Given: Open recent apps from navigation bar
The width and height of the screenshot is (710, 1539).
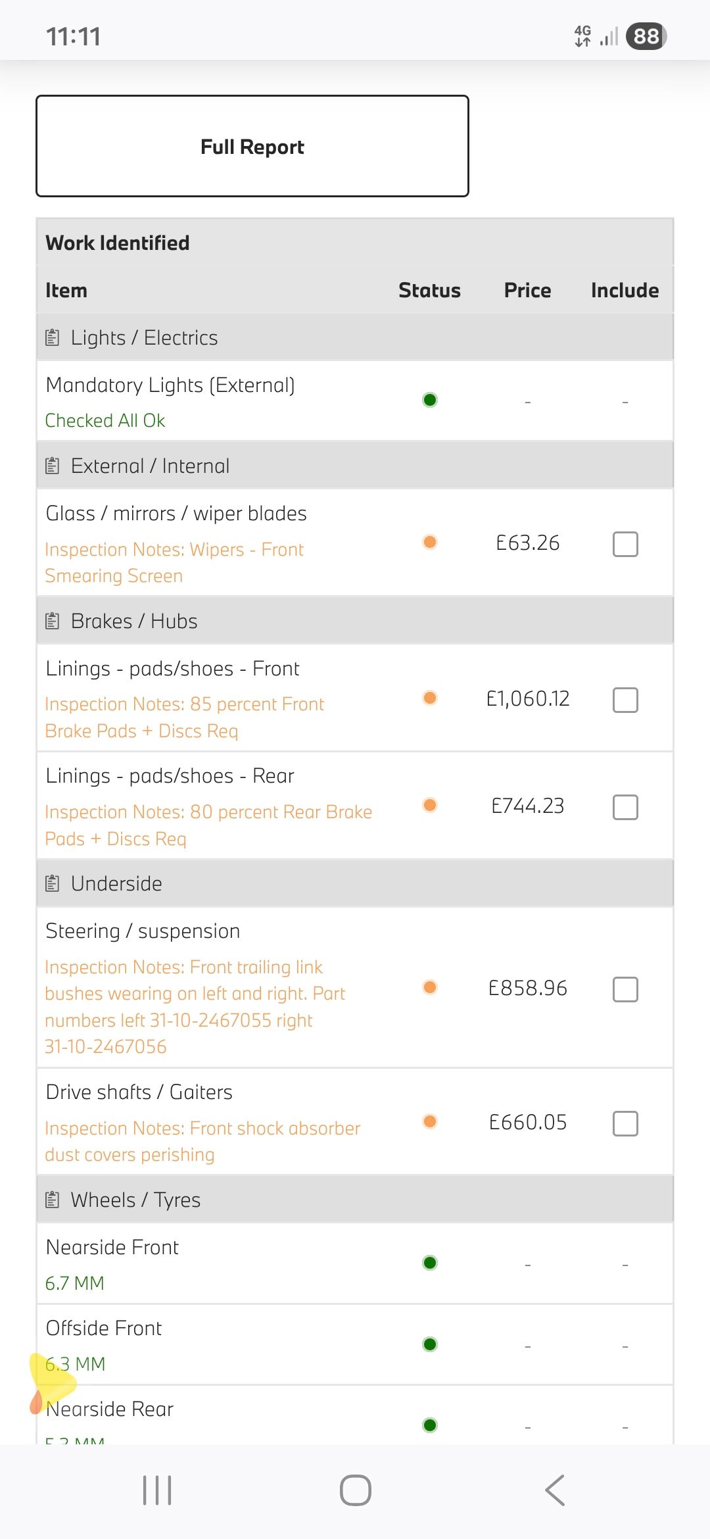Looking at the screenshot, I should 157,1490.
